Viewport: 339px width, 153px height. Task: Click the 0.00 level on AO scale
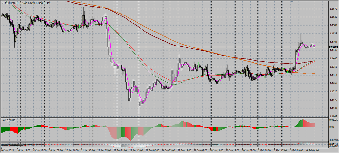pyautogui.click(x=332, y=127)
